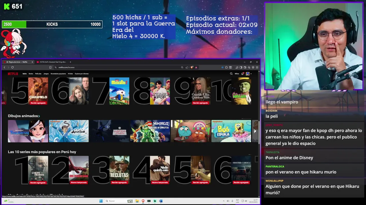
Task: Select Películas in Netflix navigation
Action: click(x=38, y=74)
